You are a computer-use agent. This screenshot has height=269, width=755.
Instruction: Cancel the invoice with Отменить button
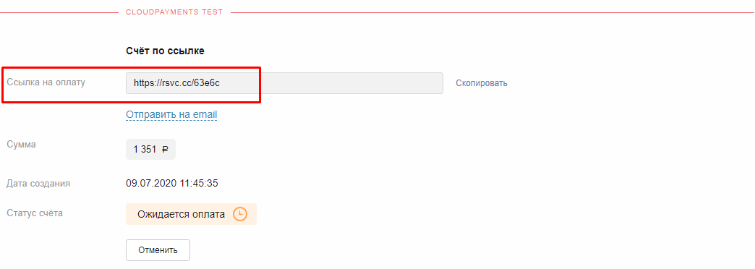[158, 250]
